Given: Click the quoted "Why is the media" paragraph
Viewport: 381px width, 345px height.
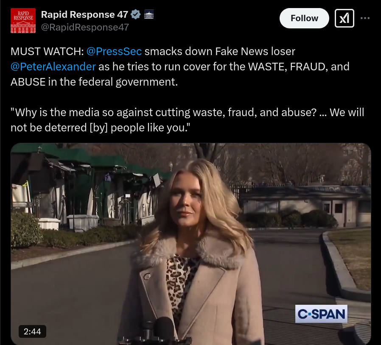Looking at the screenshot, I should (188, 120).
